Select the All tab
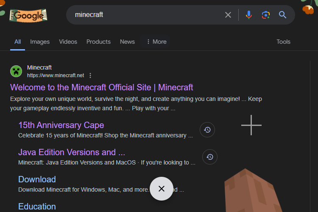Viewport: 318px width, 212px height. click(x=18, y=42)
